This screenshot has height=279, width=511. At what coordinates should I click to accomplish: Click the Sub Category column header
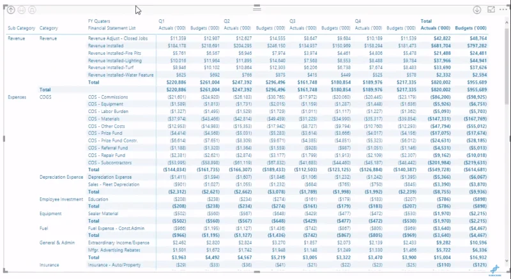pos(21,28)
